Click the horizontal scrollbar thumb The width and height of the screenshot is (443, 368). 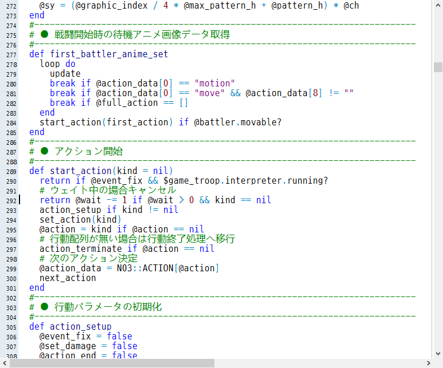click(112, 363)
